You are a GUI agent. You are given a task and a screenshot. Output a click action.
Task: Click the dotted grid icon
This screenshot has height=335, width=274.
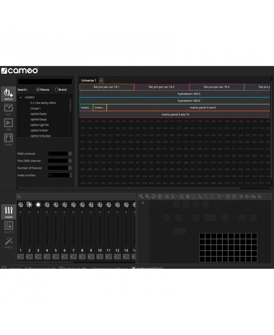(x=219, y=197)
